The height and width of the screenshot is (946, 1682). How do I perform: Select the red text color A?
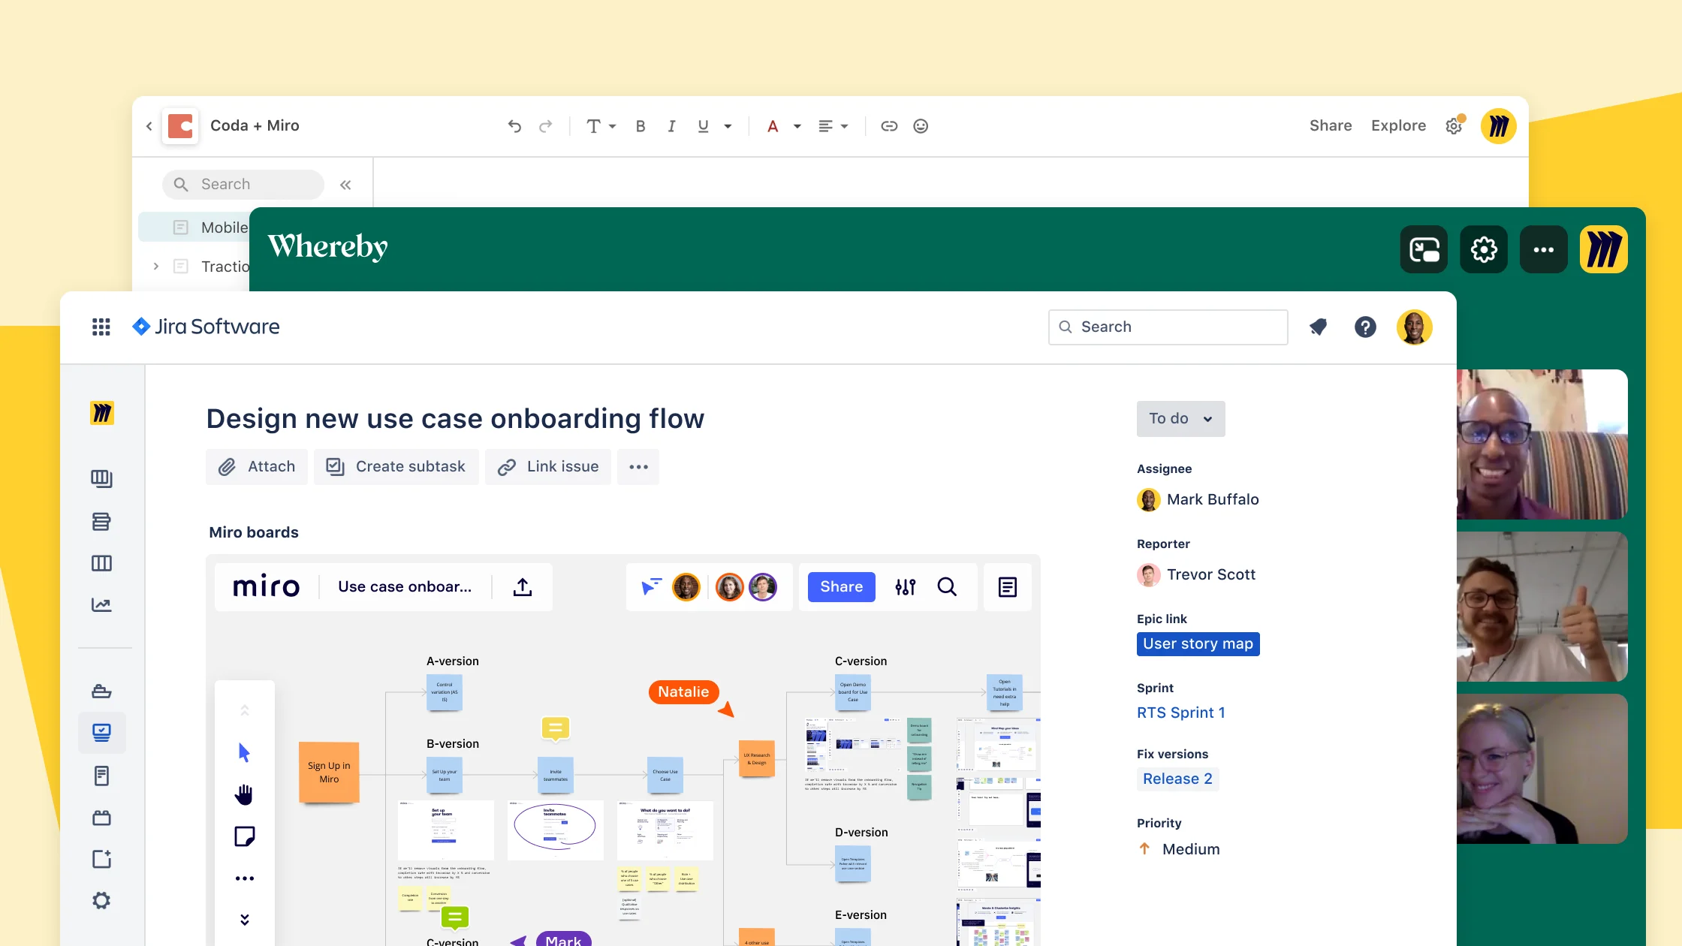coord(773,126)
